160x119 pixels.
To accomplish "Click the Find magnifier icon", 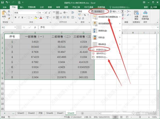I will [128, 15].
